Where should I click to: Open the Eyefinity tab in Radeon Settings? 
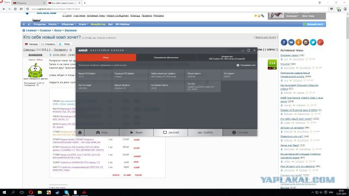(205, 132)
